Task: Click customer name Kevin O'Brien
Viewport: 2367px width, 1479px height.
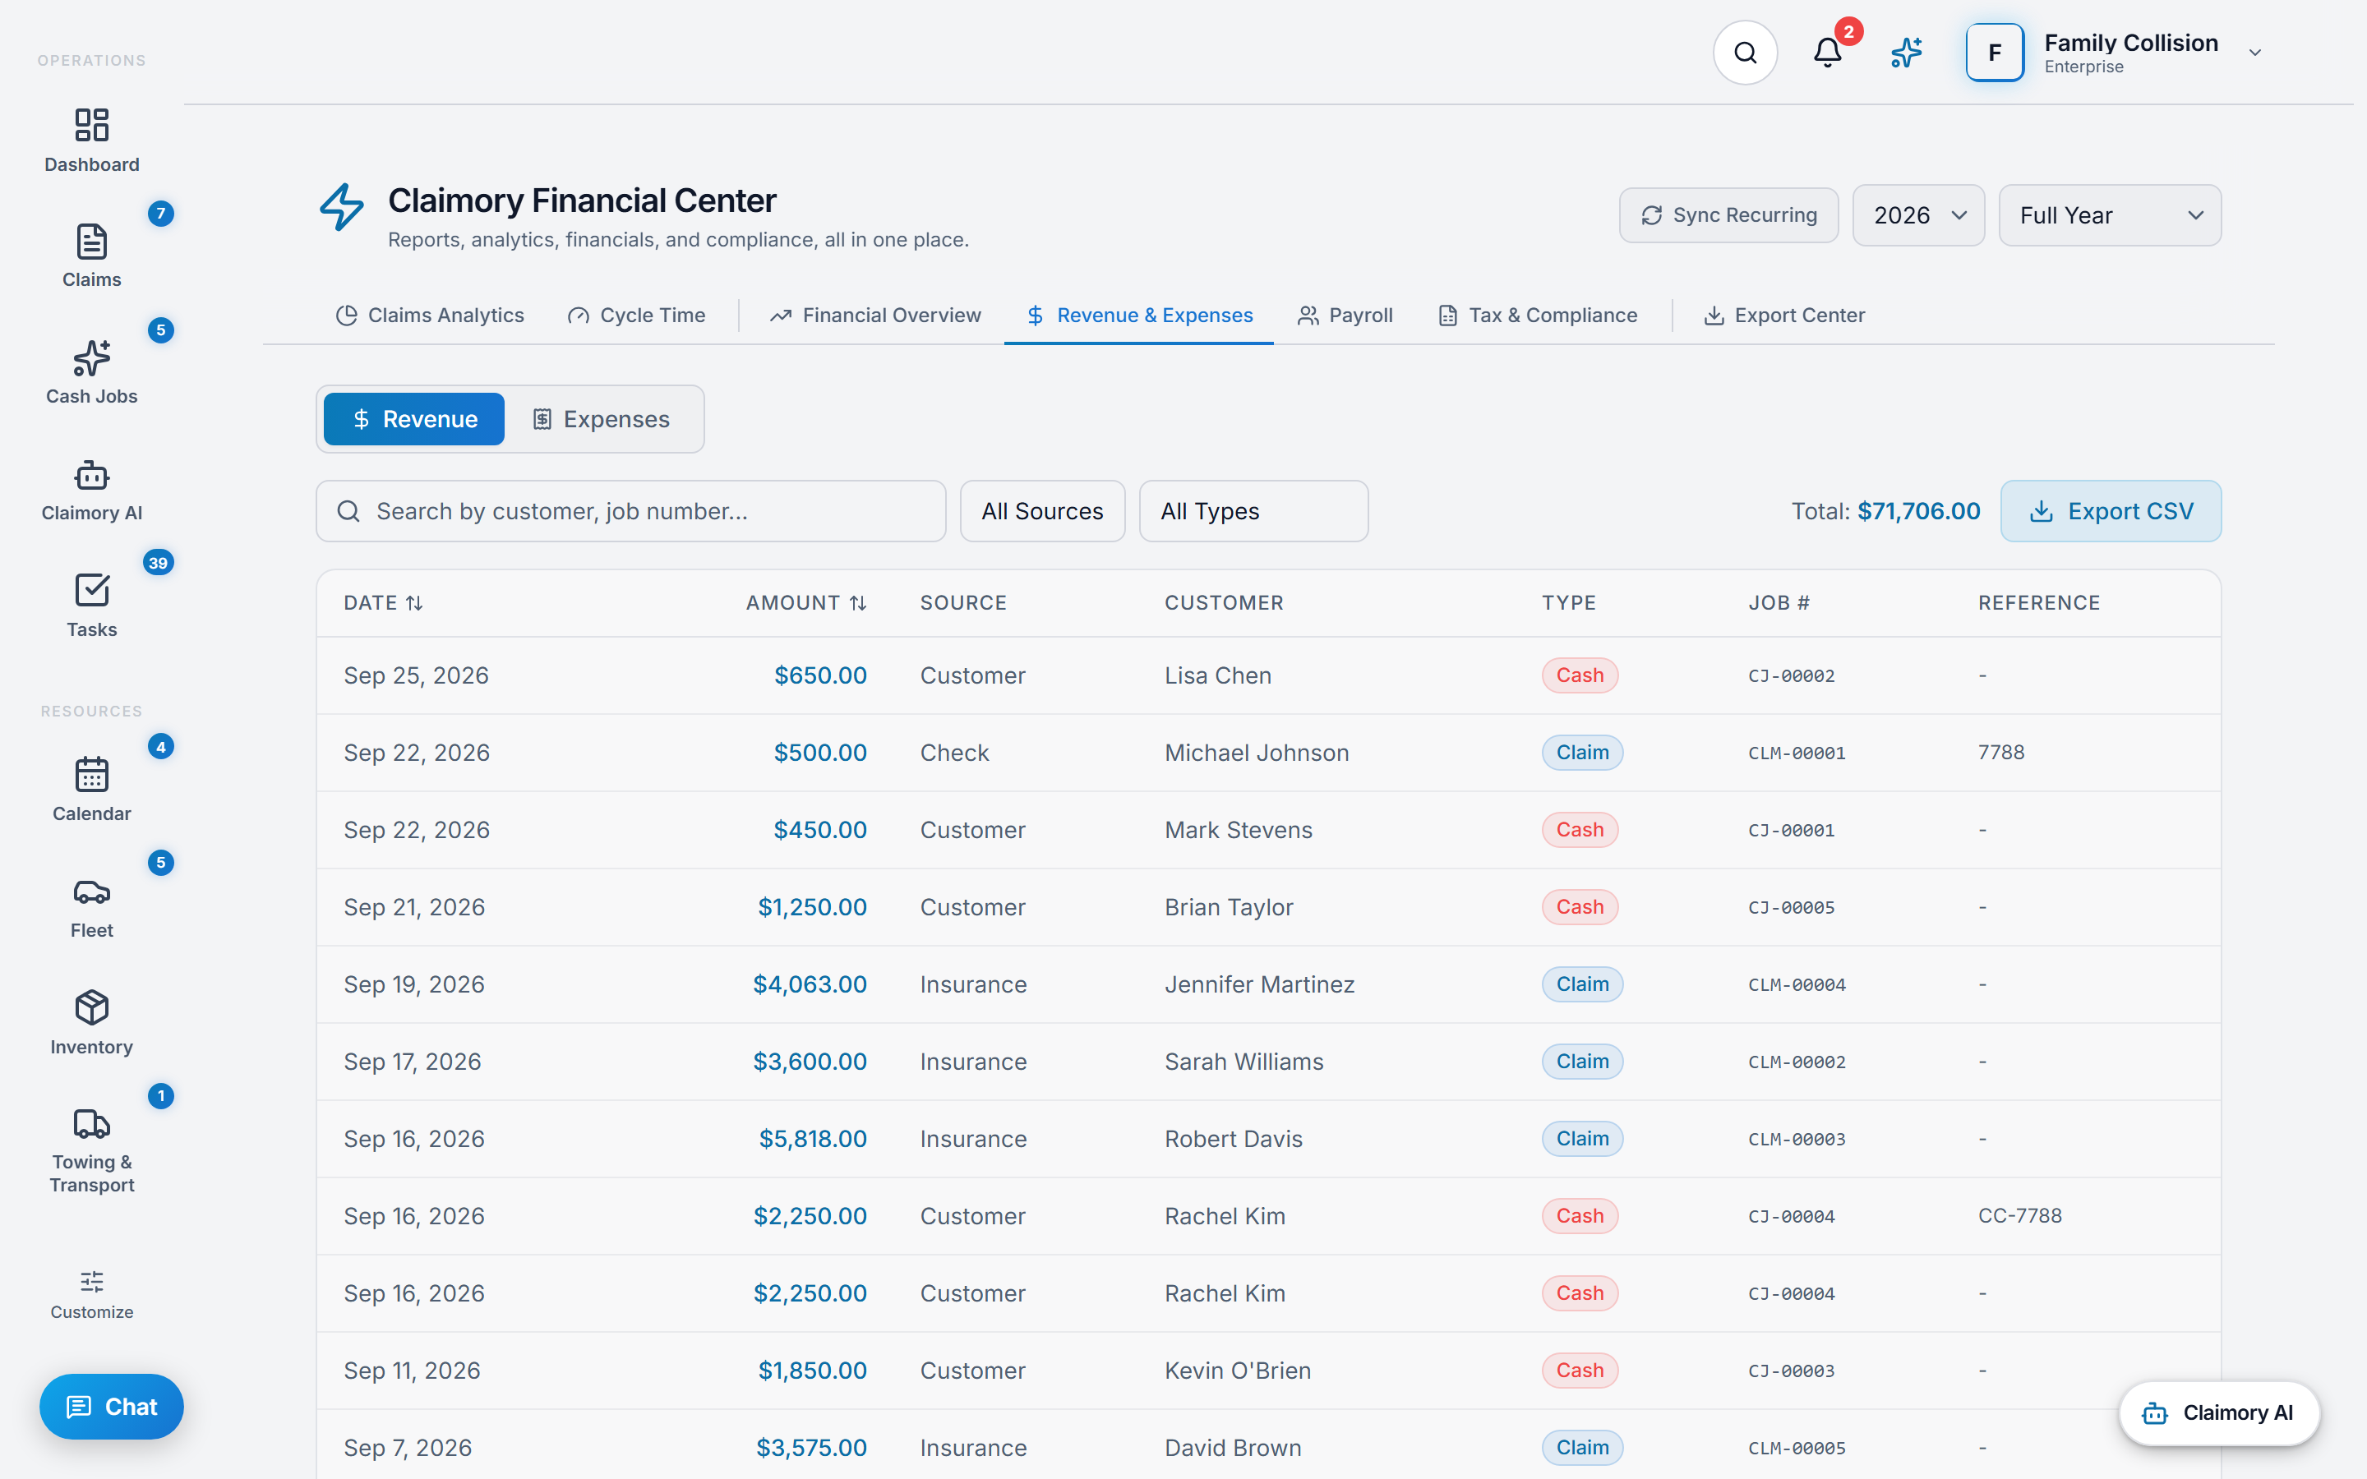Action: [x=1237, y=1371]
